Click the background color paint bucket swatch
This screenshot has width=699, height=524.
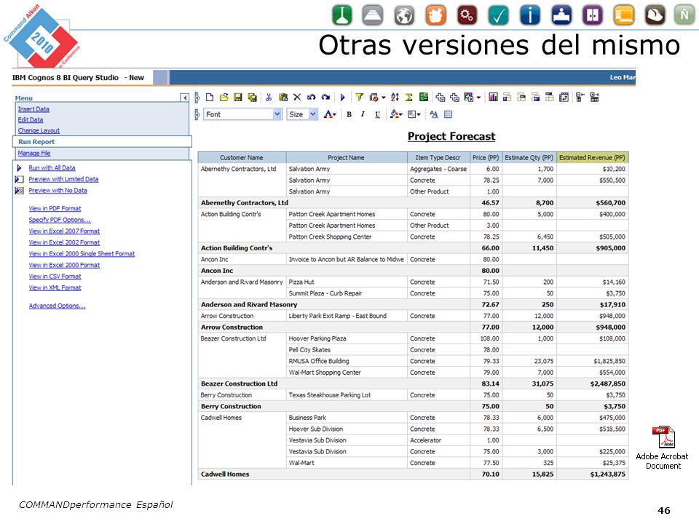pyautogui.click(x=394, y=114)
